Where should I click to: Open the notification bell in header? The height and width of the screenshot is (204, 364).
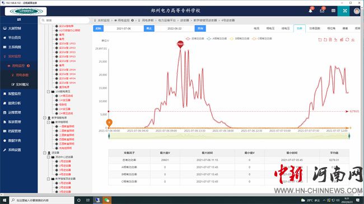[x=310, y=11]
